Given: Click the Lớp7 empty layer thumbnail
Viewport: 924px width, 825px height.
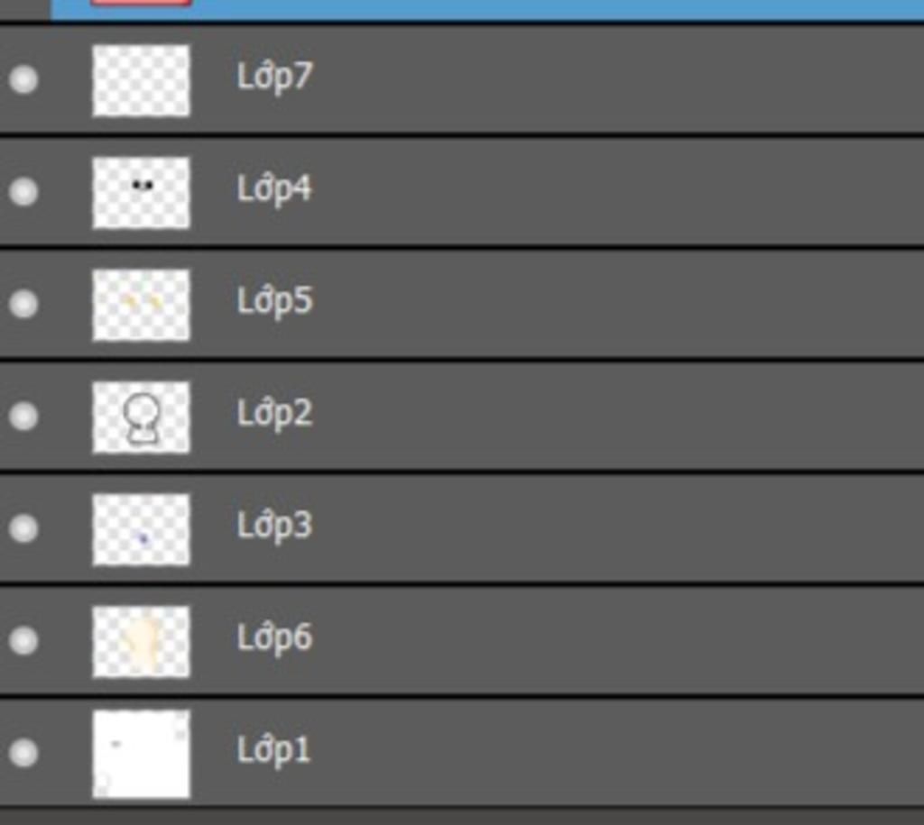Looking at the screenshot, I should 142,80.
